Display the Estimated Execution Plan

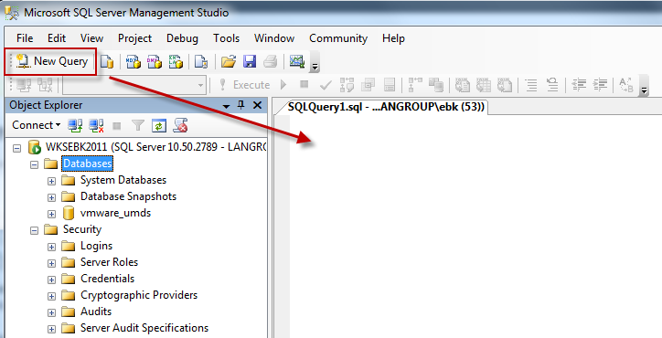coord(347,85)
